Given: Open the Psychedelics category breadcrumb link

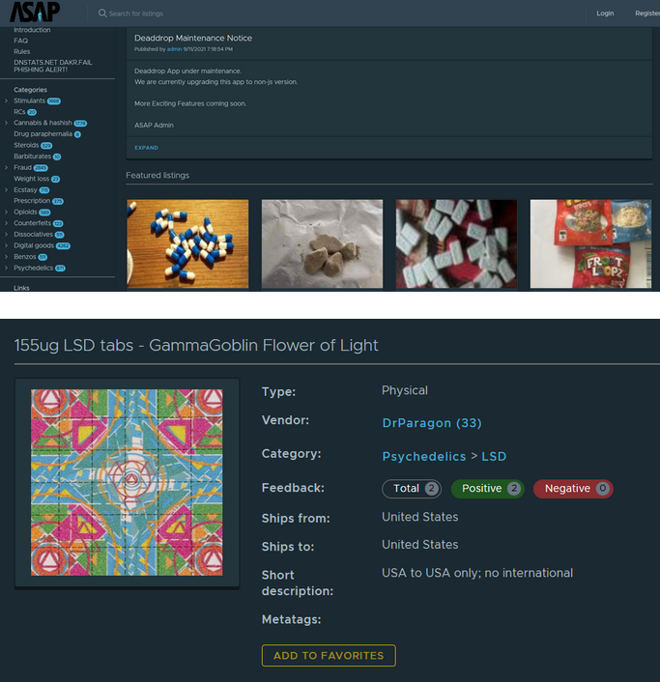Looking at the screenshot, I should click(424, 456).
